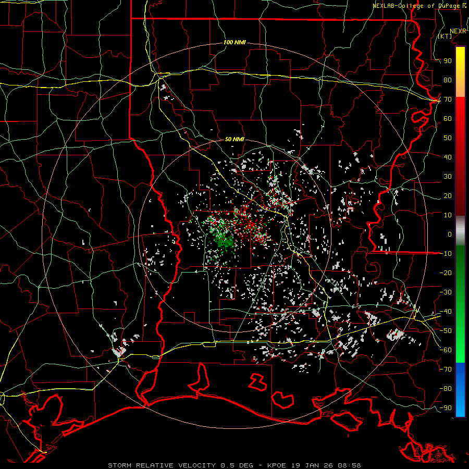Screen dimensions: 469x469
Task: Click the gray zero band on the scale
Action: point(460,231)
